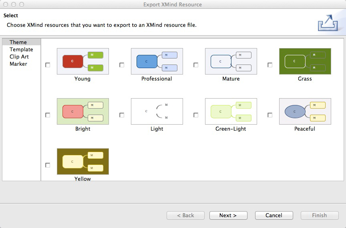Select the Bright theme thumbnail
346x228 pixels.
(x=83, y=111)
